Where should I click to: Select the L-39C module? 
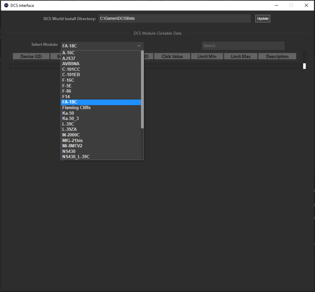101,124
